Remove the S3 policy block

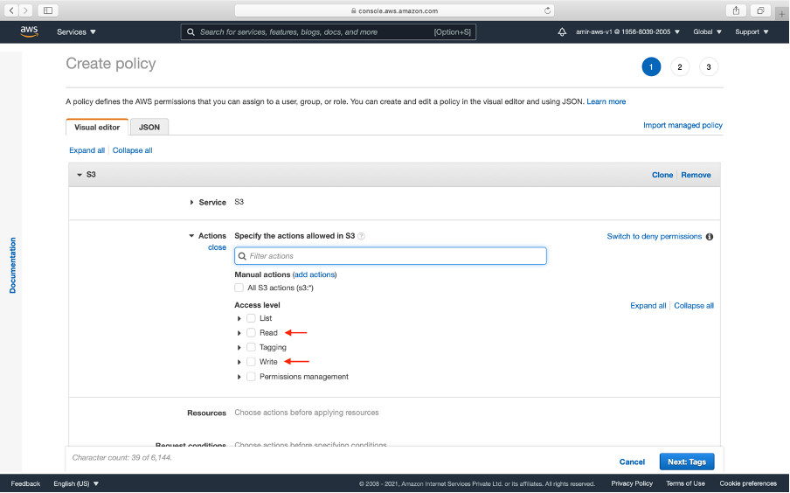696,175
